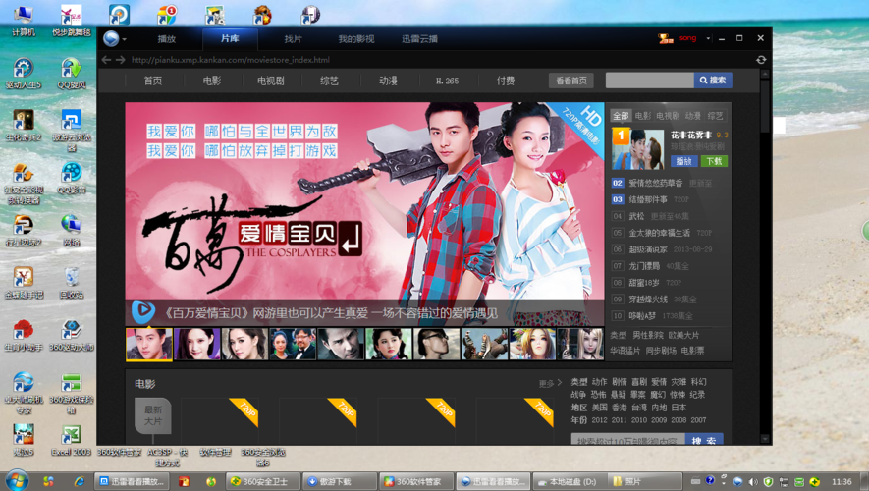Screen dimensions: 869x491
Task: Switch to the 播放 tab
Action: pyautogui.click(x=166, y=39)
